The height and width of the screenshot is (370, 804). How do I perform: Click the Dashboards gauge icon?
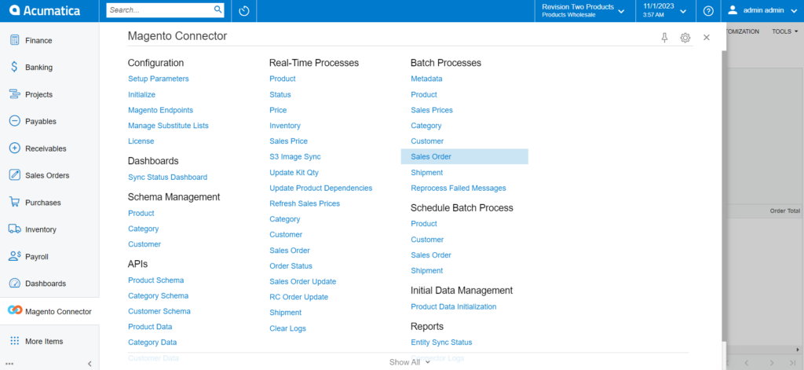(x=15, y=284)
